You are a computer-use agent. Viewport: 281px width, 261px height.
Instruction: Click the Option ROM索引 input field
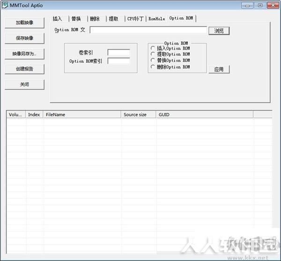[x=119, y=61]
